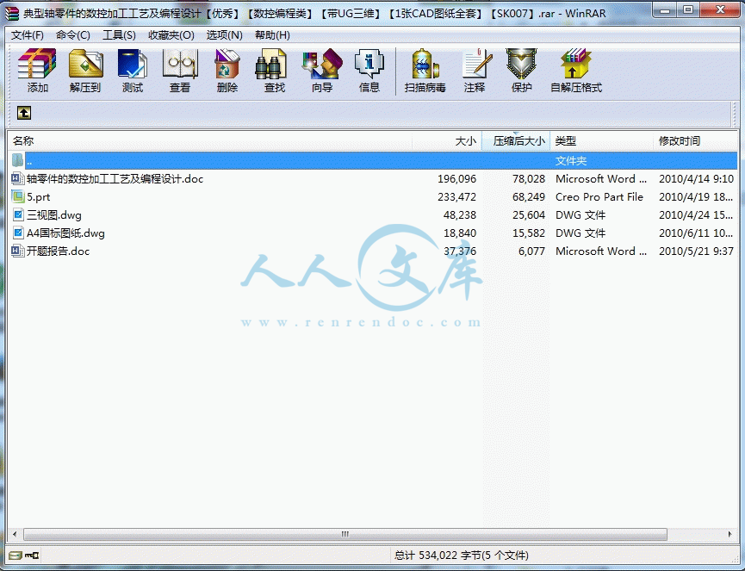
Task: Click the parent folder '..' icon
Action: tap(17, 160)
